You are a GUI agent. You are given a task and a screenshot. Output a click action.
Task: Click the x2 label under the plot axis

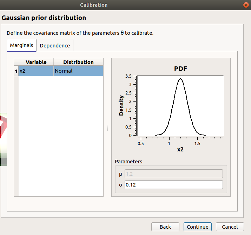pos(180,149)
